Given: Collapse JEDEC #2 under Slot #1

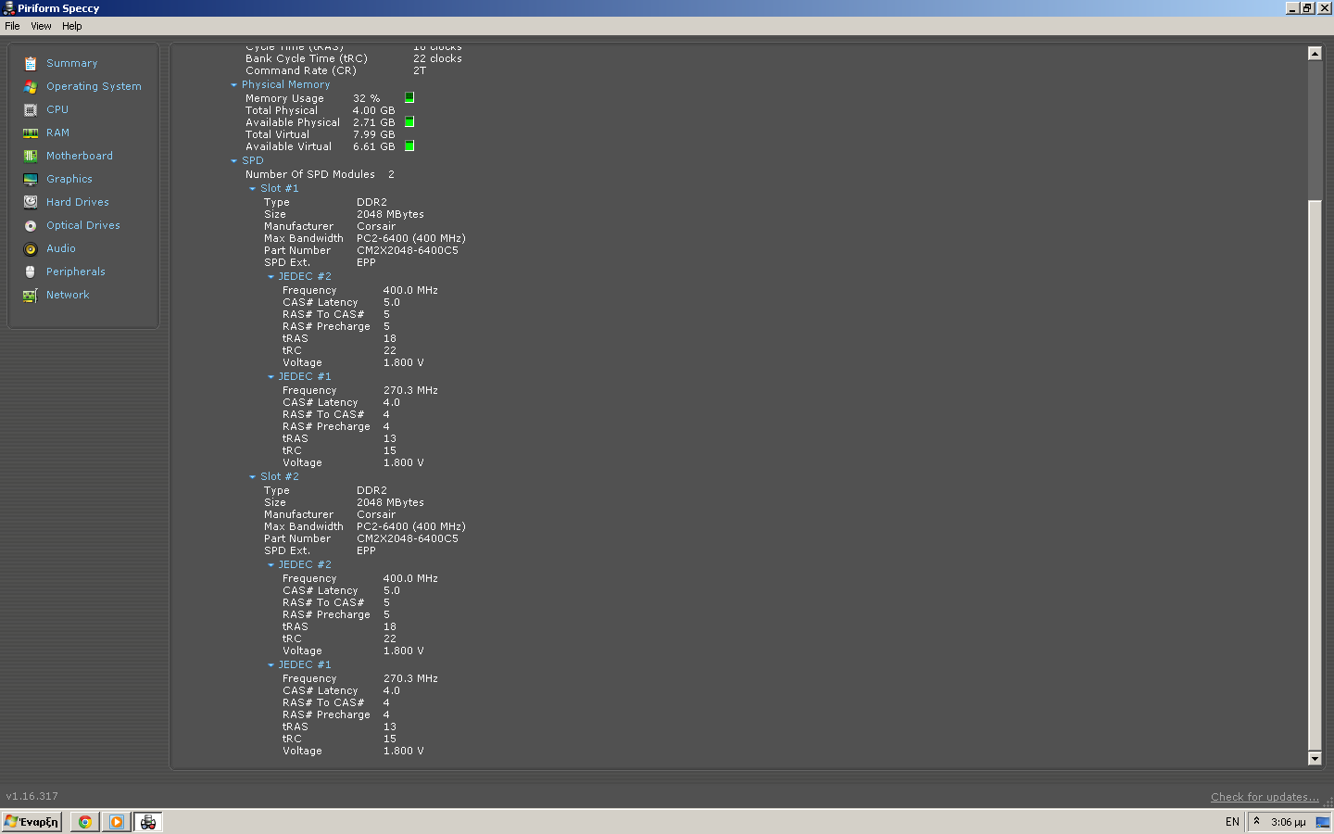Looking at the screenshot, I should (271, 276).
